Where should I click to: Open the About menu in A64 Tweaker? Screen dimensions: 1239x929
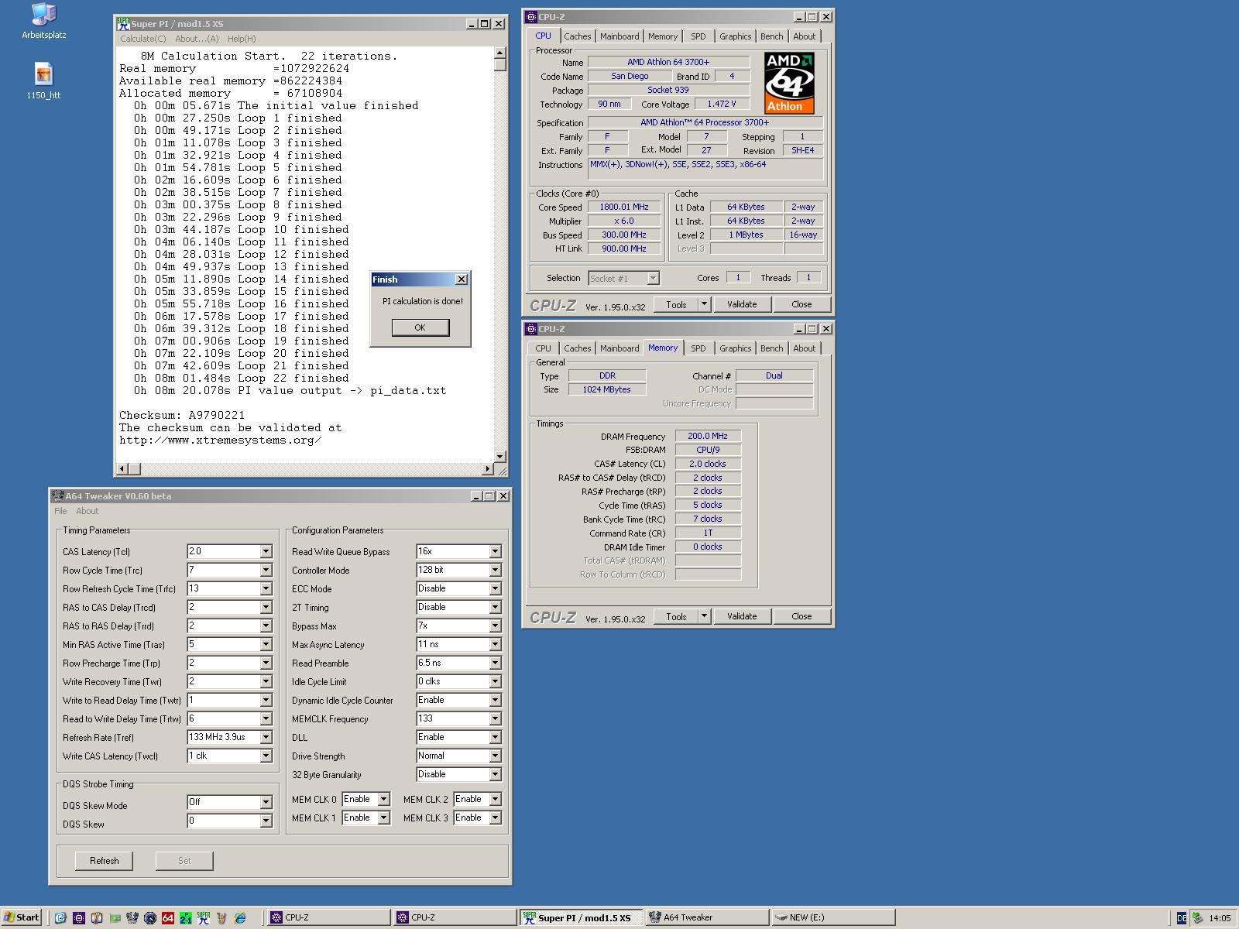[x=88, y=511]
